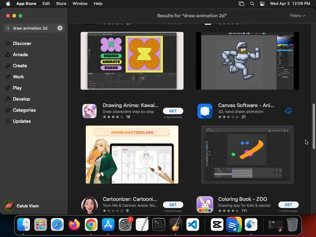316x237 pixels.
Task: Select the Play section
Action: 17,88
